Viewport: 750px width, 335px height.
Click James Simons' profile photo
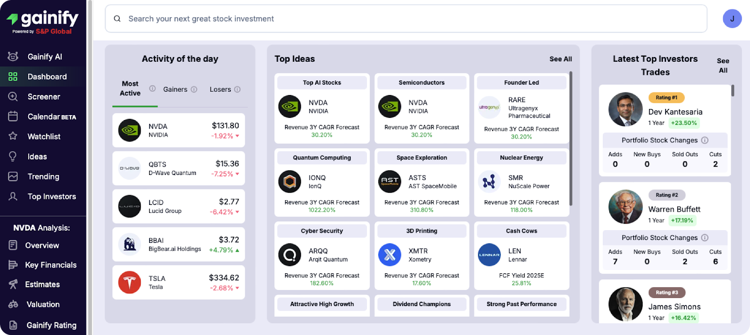pos(625,304)
